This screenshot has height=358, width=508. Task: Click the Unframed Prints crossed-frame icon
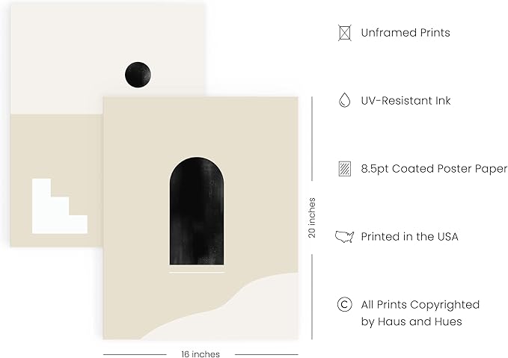pyautogui.click(x=344, y=33)
